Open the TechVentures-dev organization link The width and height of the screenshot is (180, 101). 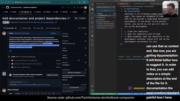(x=16, y=8)
